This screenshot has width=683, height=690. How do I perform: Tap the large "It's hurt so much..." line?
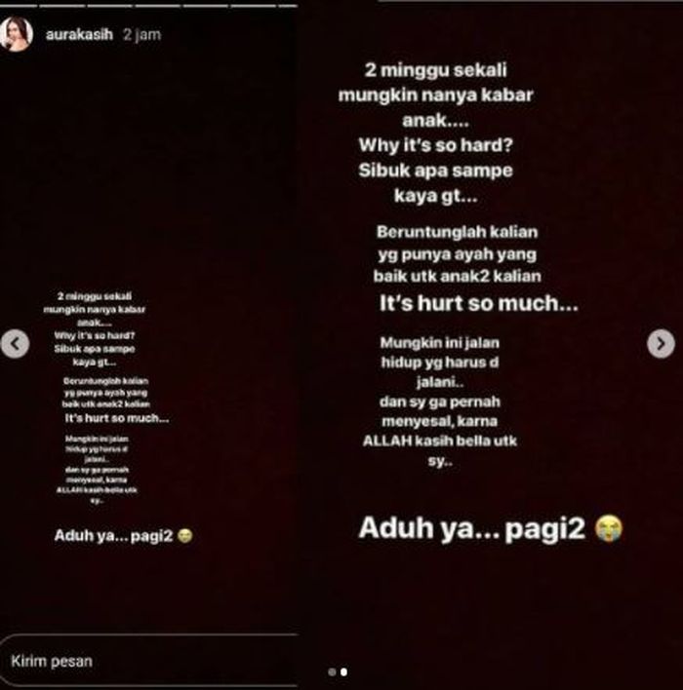click(x=478, y=303)
